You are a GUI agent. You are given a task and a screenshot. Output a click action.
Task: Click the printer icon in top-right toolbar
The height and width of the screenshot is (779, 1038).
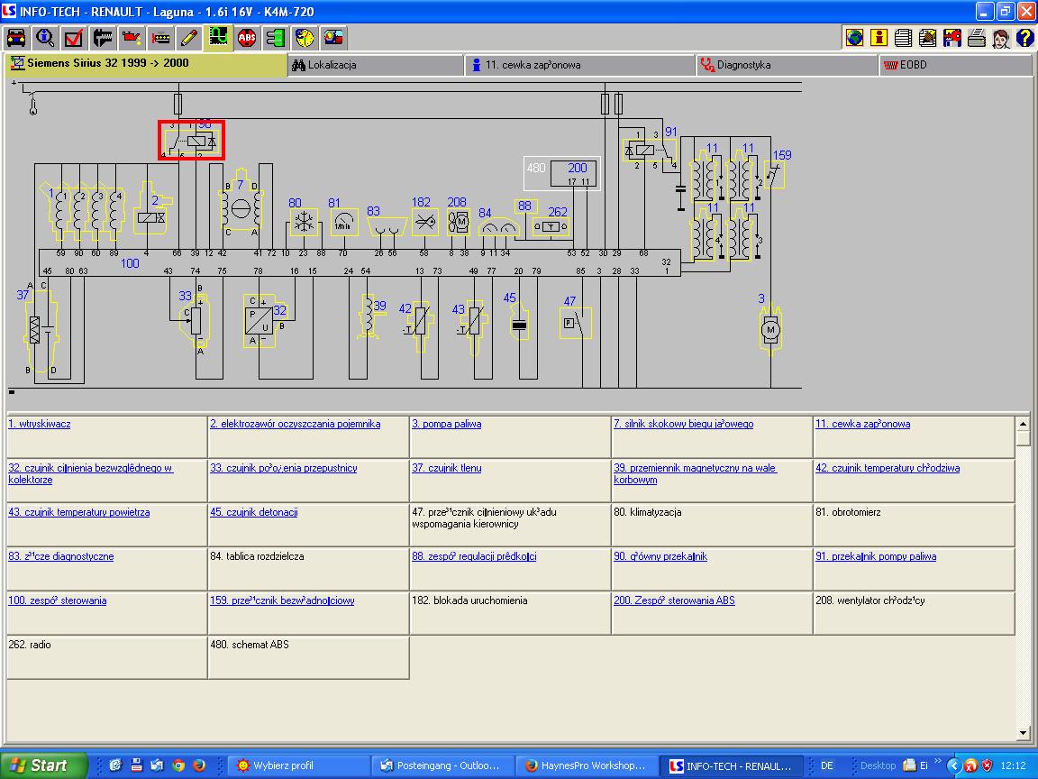coord(976,38)
